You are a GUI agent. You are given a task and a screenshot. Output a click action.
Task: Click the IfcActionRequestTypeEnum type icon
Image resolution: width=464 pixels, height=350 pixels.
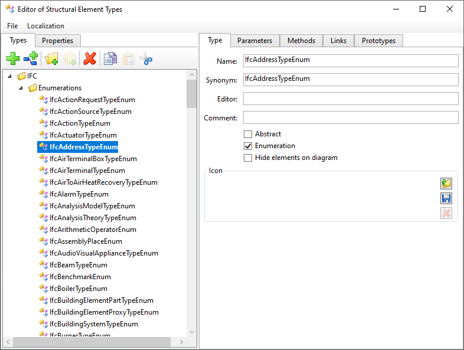coord(44,100)
